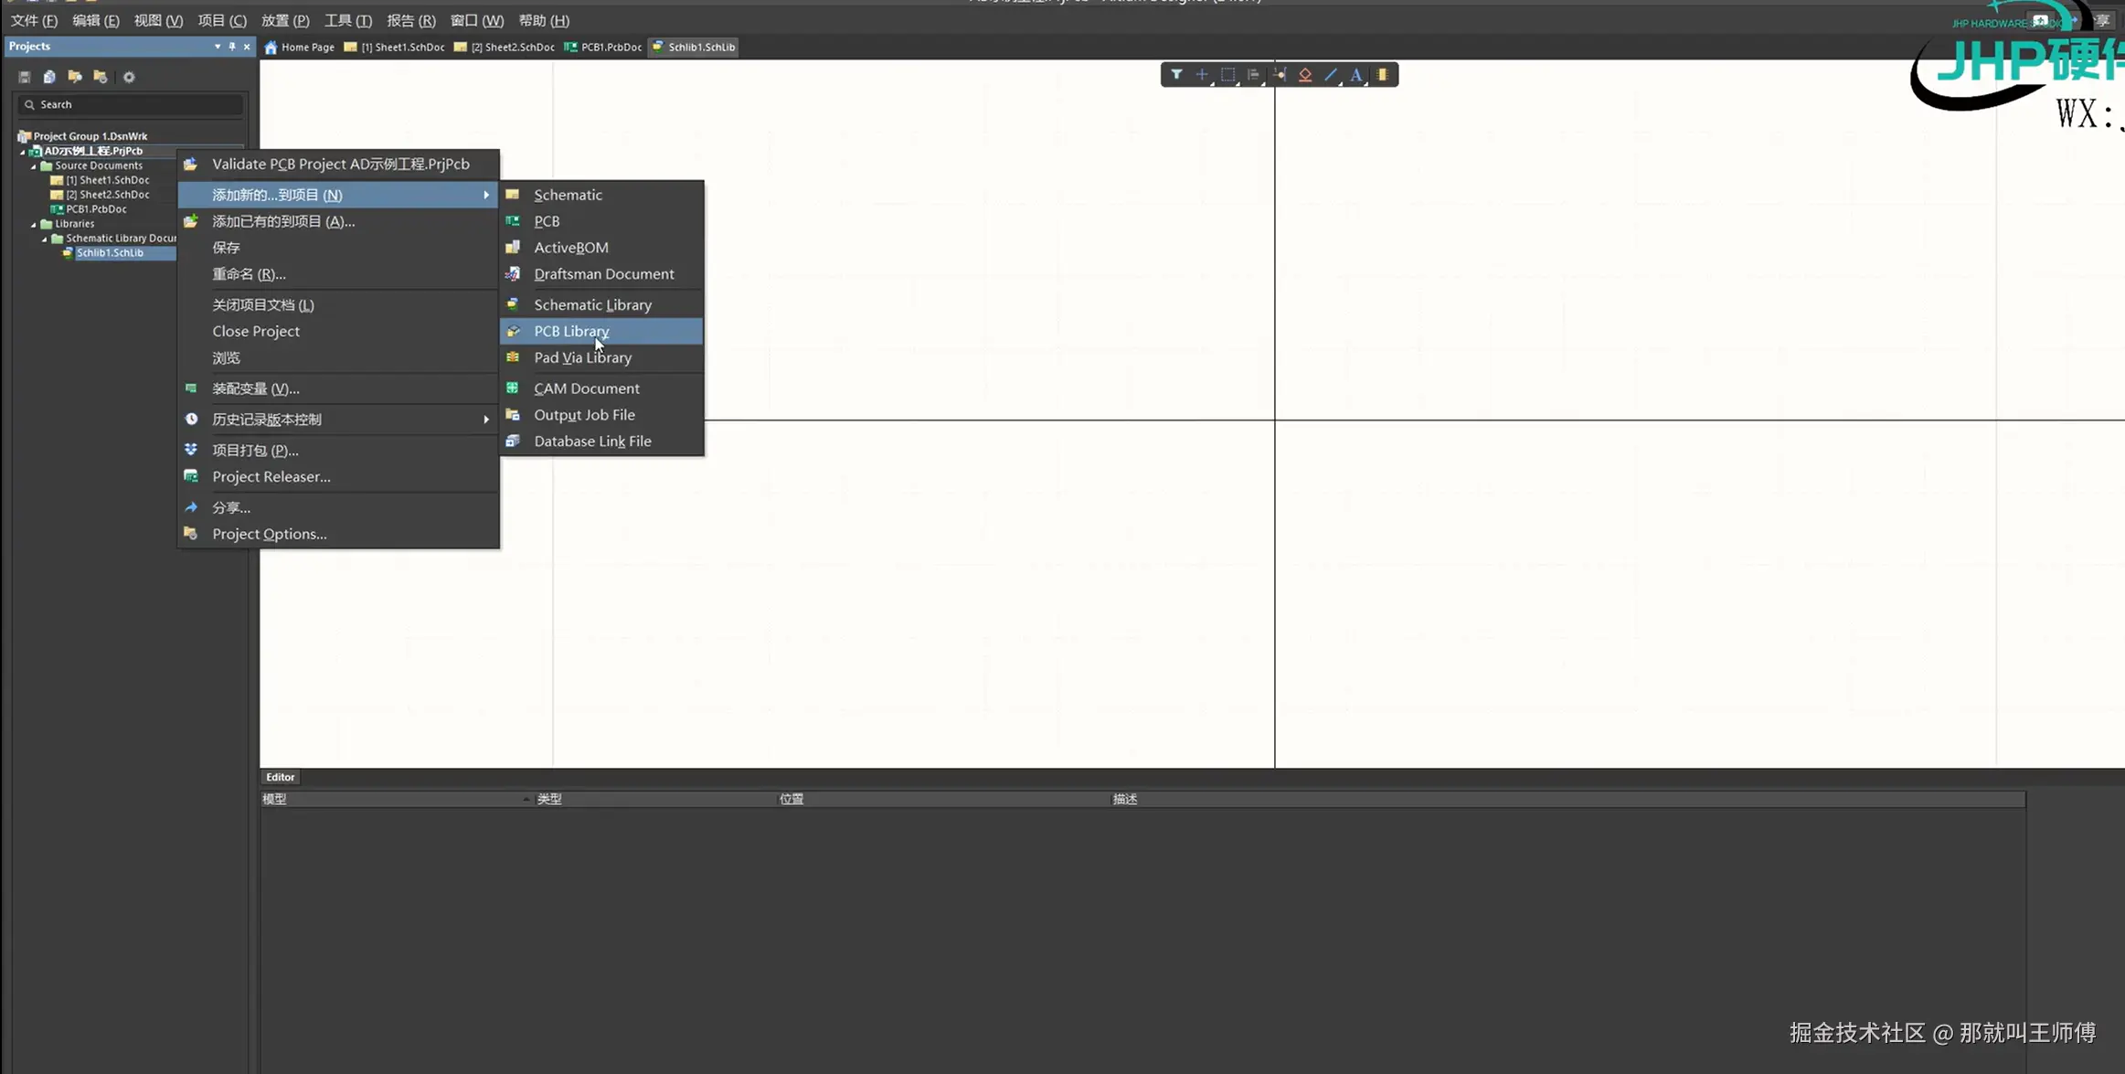Collapse the AD示例工程.PrjPcb project node
Image resolution: width=2125 pixels, height=1074 pixels.
(23, 151)
